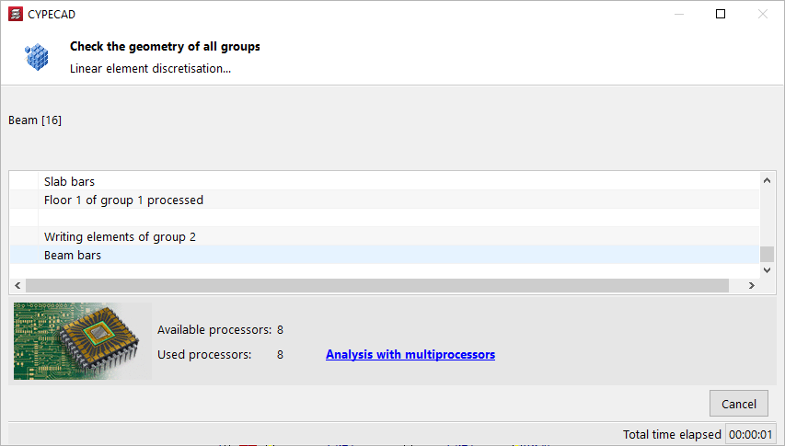The image size is (785, 446).
Task: Click the horizontal scroll left arrow
Action: [17, 286]
